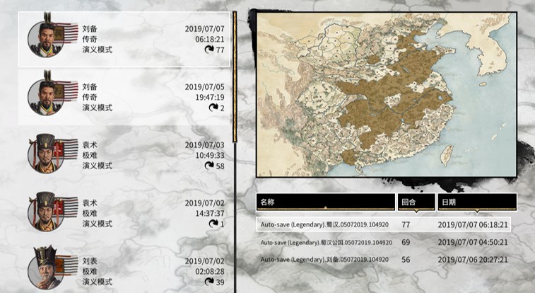Open campaign dated 2019/07/02 14:37:37

[x=124, y=213]
